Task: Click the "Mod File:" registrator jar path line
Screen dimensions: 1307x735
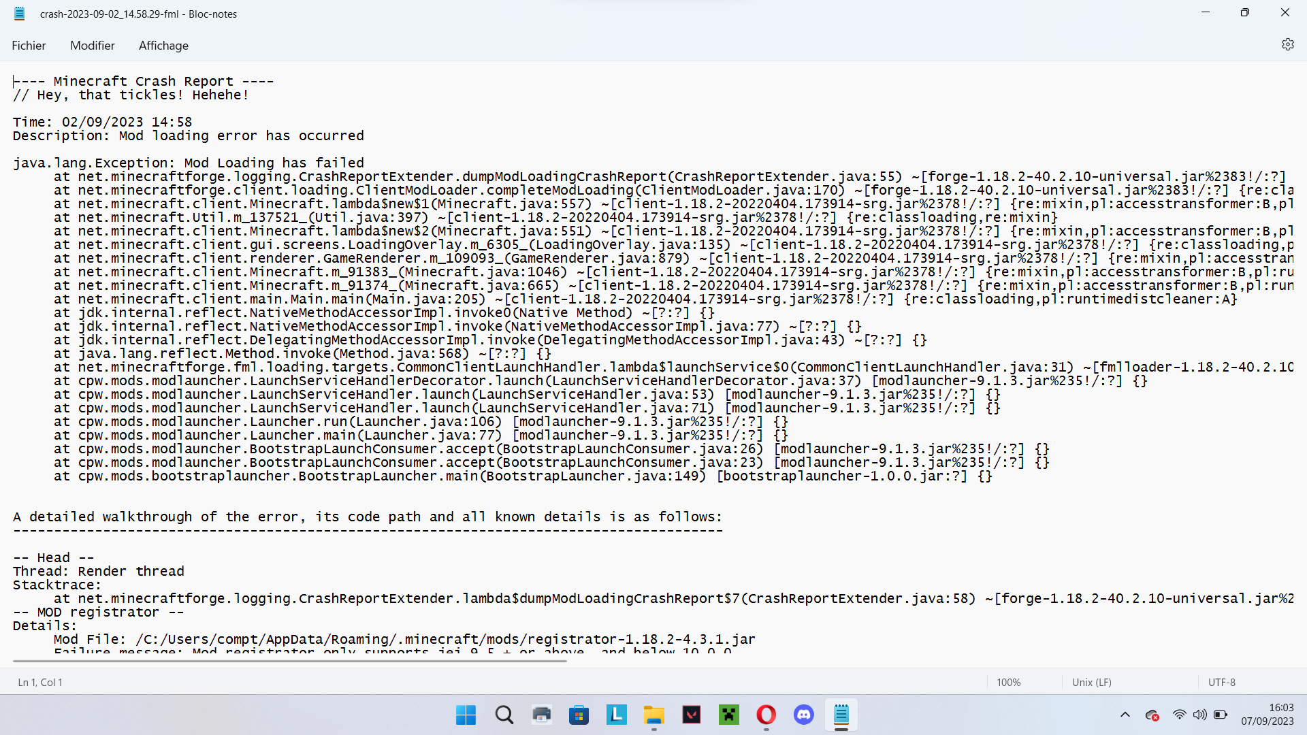Action: click(x=404, y=640)
